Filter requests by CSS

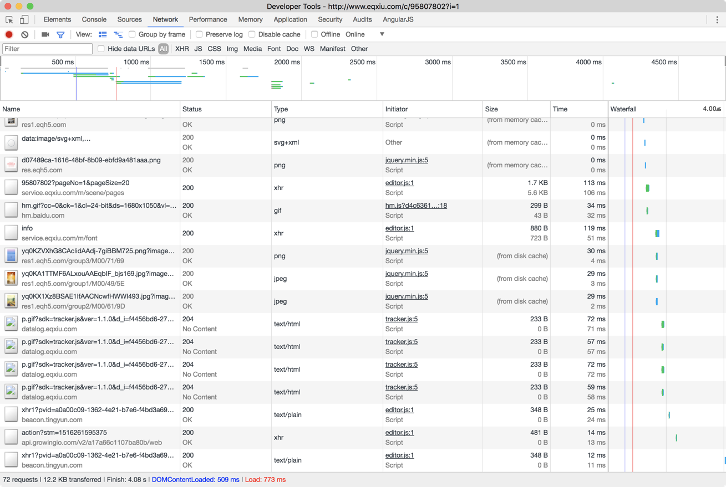[214, 49]
